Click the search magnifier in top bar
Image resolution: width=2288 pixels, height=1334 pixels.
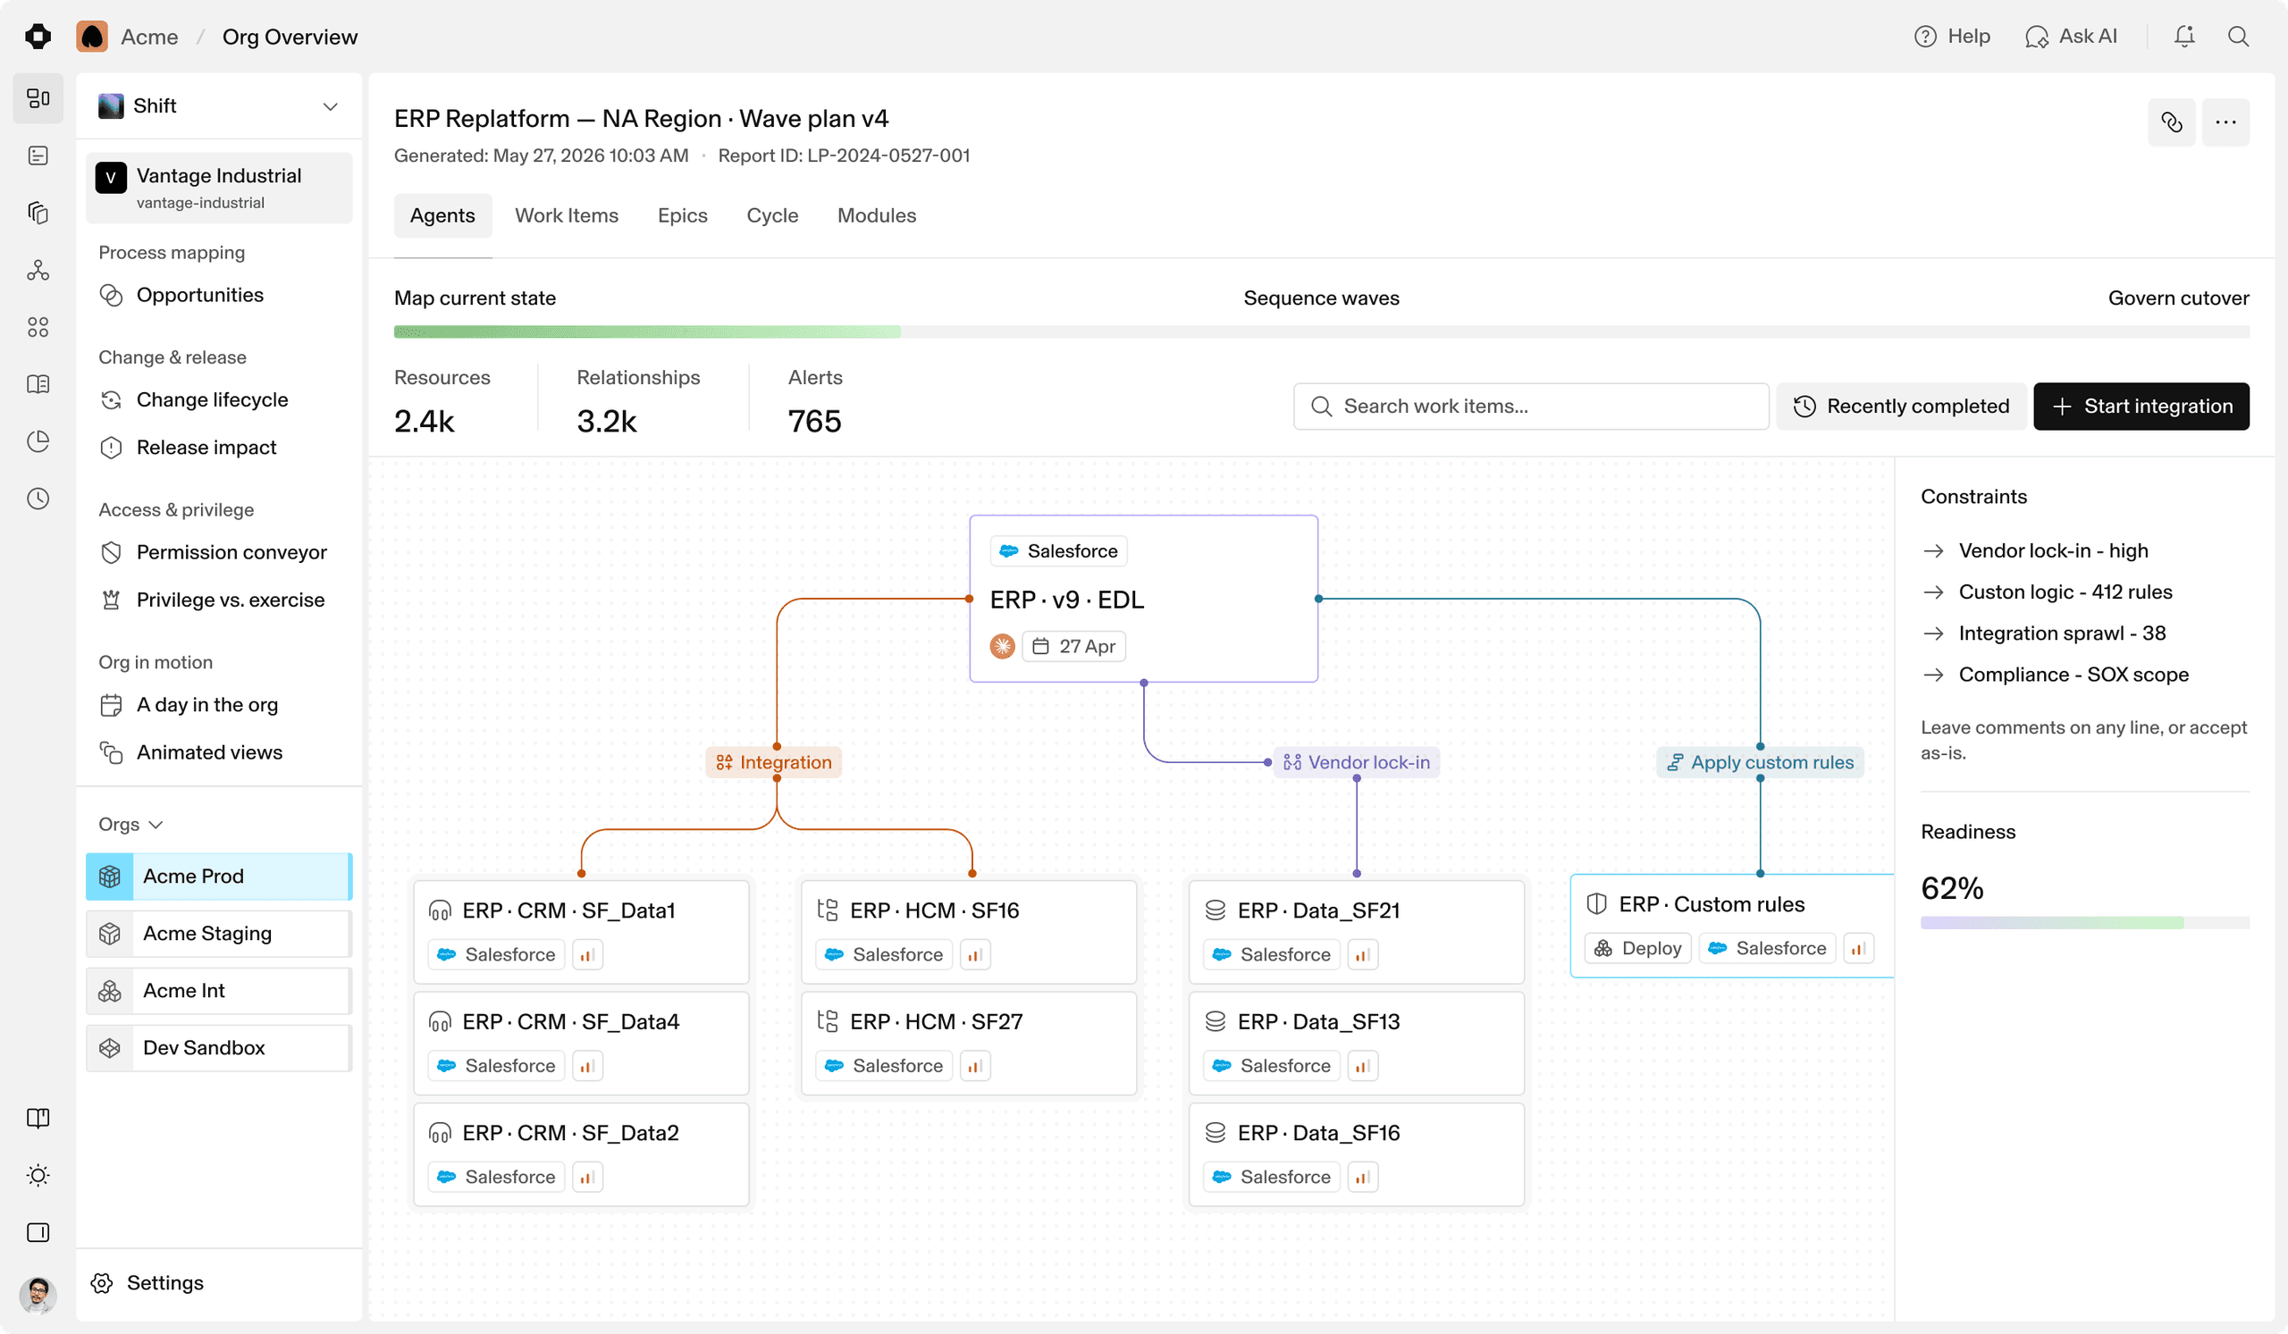2238,37
